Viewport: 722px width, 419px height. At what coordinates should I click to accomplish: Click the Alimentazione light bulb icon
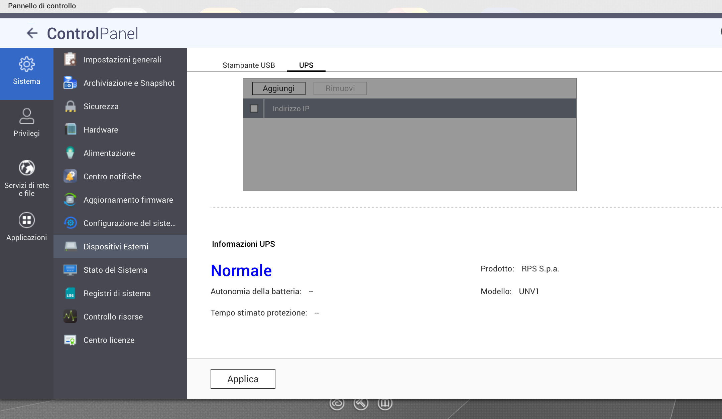coord(70,153)
